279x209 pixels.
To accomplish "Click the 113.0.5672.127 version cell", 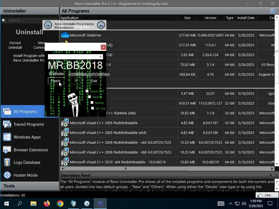I will (210, 103).
